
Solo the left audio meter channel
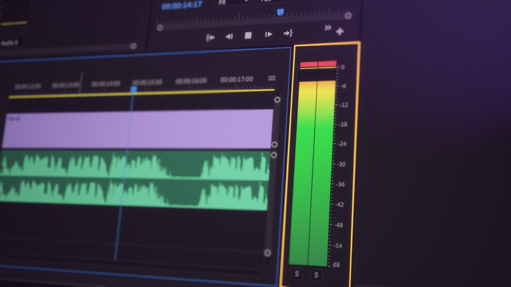pos(297,273)
